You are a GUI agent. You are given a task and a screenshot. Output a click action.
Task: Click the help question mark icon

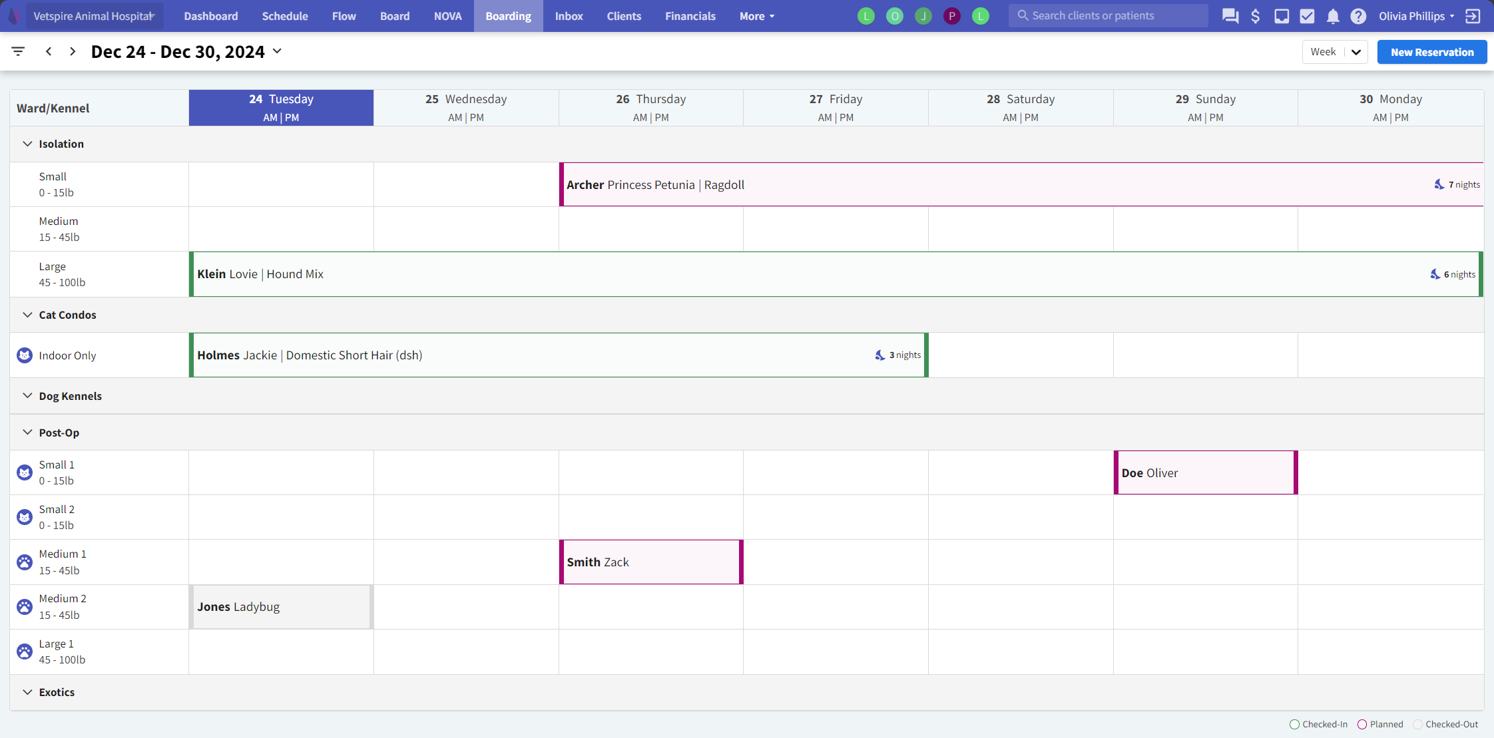point(1358,16)
